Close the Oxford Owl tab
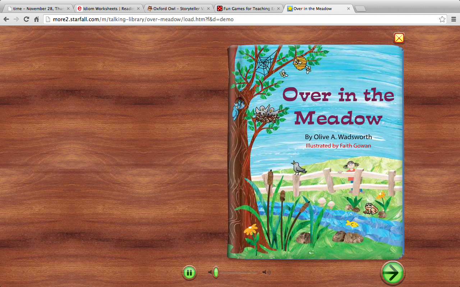Image resolution: width=460 pixels, height=287 pixels. click(208, 9)
